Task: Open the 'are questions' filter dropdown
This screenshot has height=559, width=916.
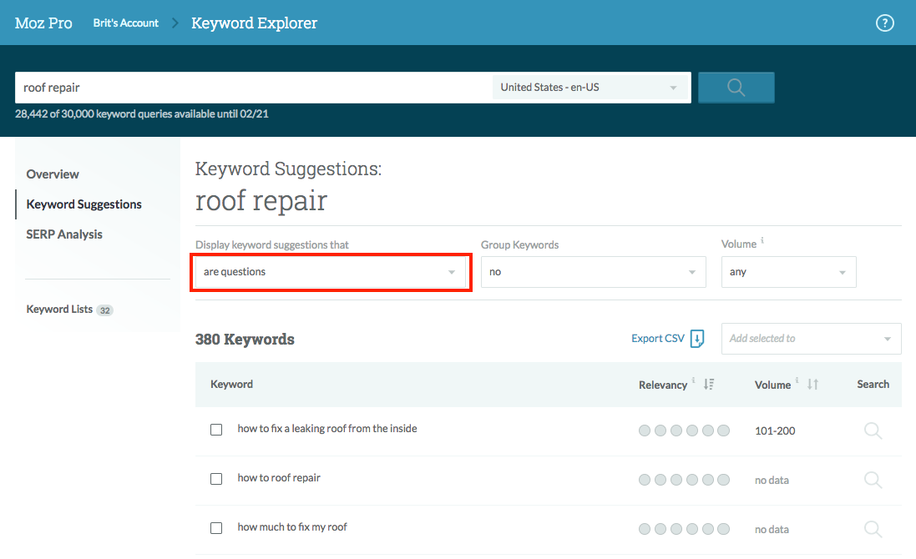Action: pos(331,273)
